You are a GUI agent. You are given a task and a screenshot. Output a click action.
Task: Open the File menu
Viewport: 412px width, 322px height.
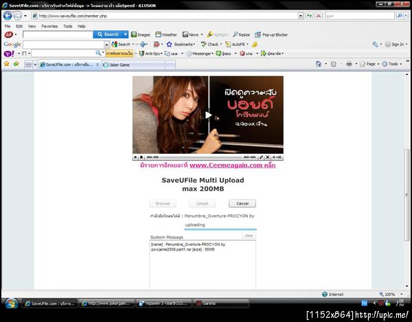pos(8,26)
